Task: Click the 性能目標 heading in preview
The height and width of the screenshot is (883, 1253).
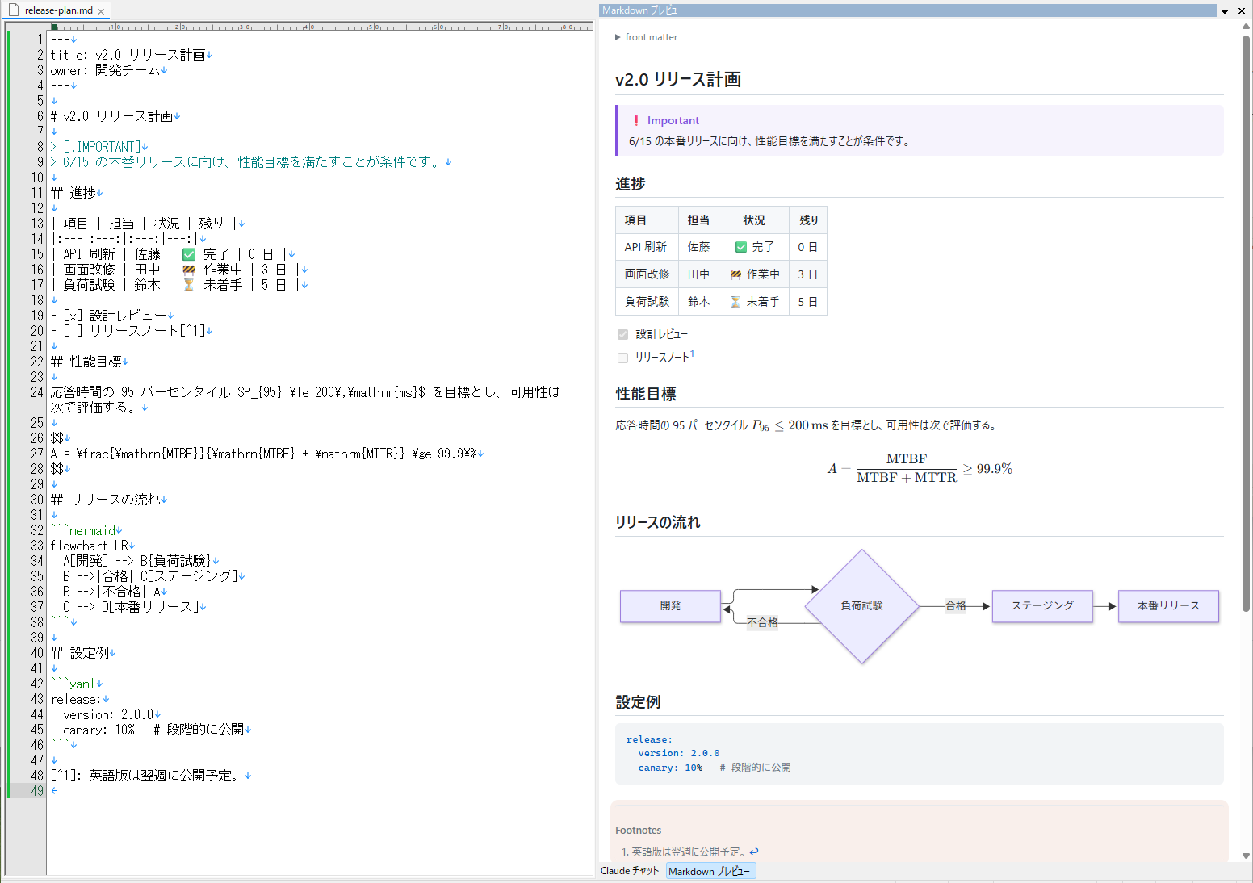Action: (646, 394)
